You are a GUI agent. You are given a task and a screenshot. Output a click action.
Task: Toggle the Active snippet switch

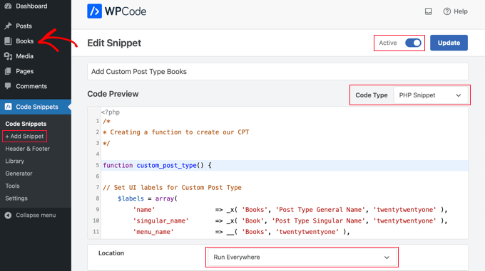tap(413, 43)
